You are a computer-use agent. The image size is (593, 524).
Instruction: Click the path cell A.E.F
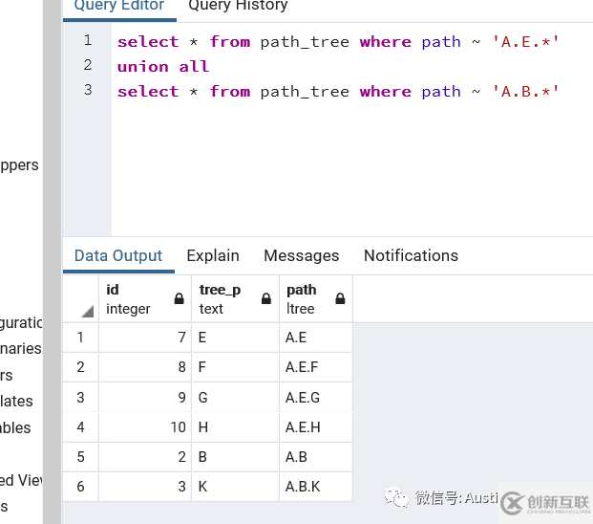[x=316, y=367]
